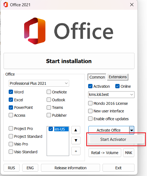The width and height of the screenshot is (147, 176).
Task: Enable New user interface option
Action: click(90, 111)
